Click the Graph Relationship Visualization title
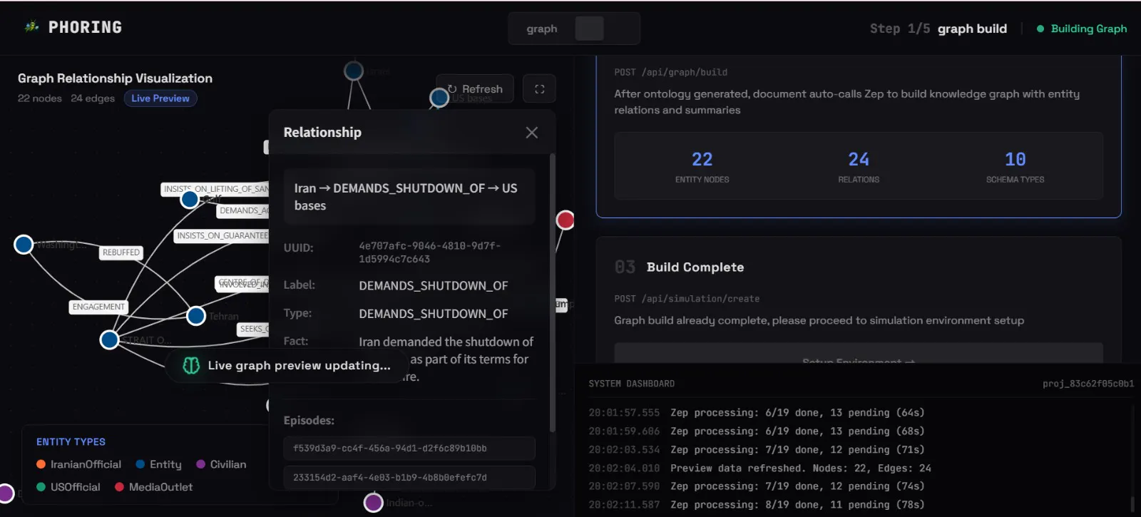 115,78
